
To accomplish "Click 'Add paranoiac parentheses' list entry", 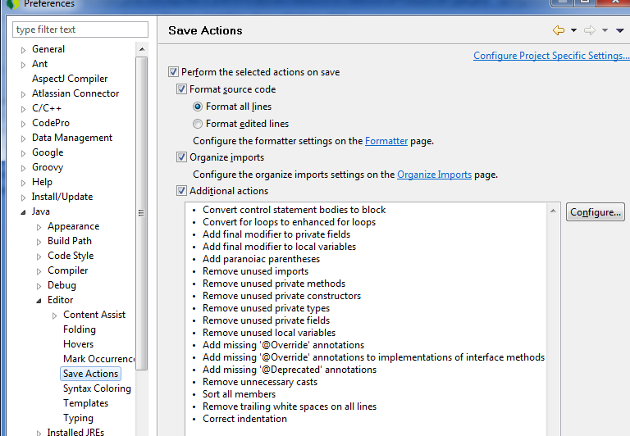I will 261,259.
